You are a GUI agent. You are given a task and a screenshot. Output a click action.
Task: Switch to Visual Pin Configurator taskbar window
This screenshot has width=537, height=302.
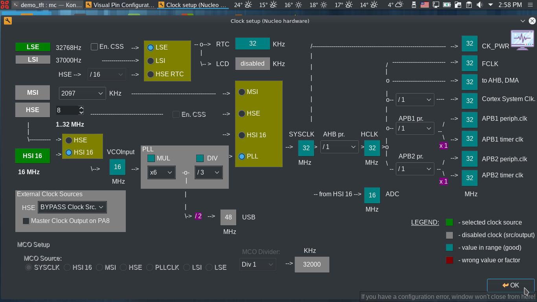[120, 5]
